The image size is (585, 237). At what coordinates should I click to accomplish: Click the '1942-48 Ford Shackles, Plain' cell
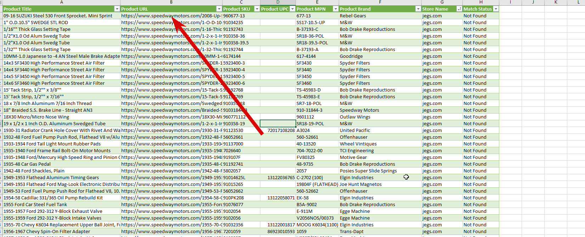[61, 171]
